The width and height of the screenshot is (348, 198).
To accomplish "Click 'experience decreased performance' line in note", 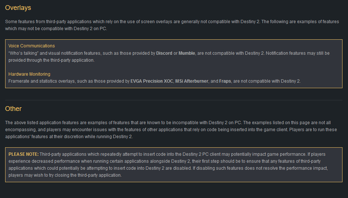I will pyautogui.click(x=164, y=161).
